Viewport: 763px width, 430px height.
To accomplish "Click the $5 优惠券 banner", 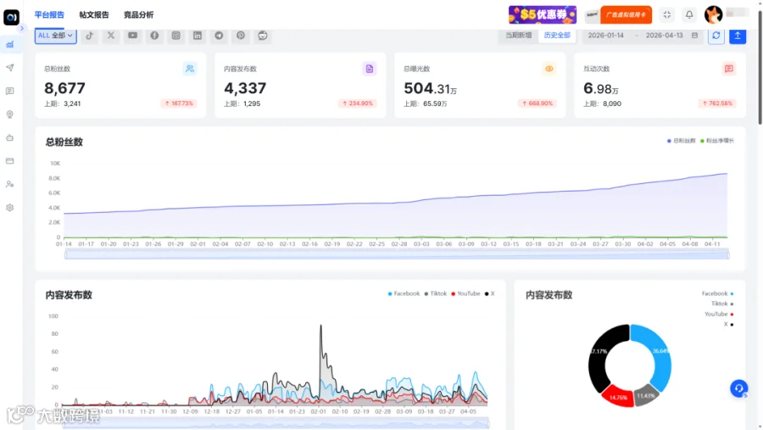I will pyautogui.click(x=543, y=14).
